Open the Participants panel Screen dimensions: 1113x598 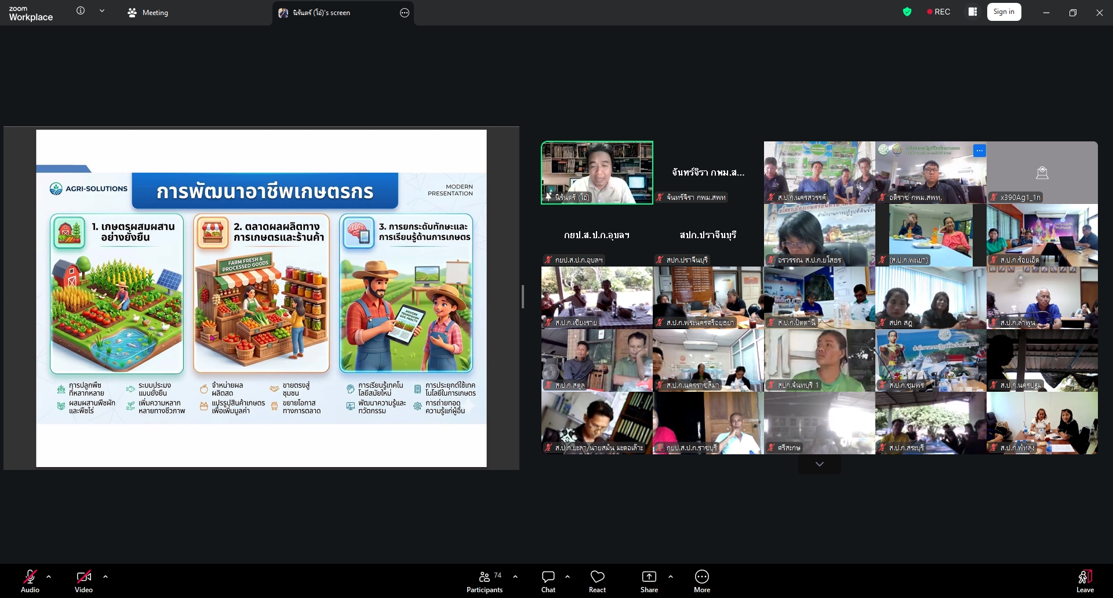pyautogui.click(x=485, y=581)
